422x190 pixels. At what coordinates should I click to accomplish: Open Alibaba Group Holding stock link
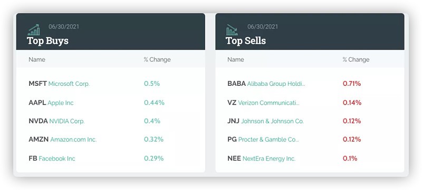pos(276,84)
